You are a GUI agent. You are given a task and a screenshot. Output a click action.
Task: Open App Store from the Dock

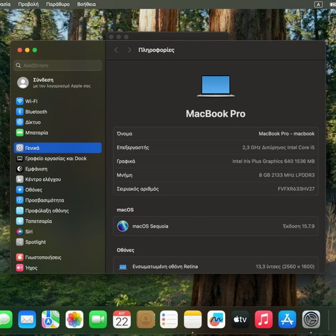click(287, 319)
